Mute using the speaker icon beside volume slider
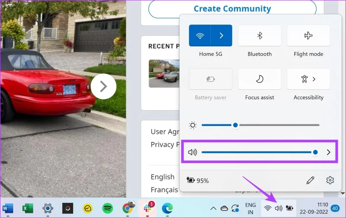Image resolution: width=346 pixels, height=218 pixels. click(192, 152)
